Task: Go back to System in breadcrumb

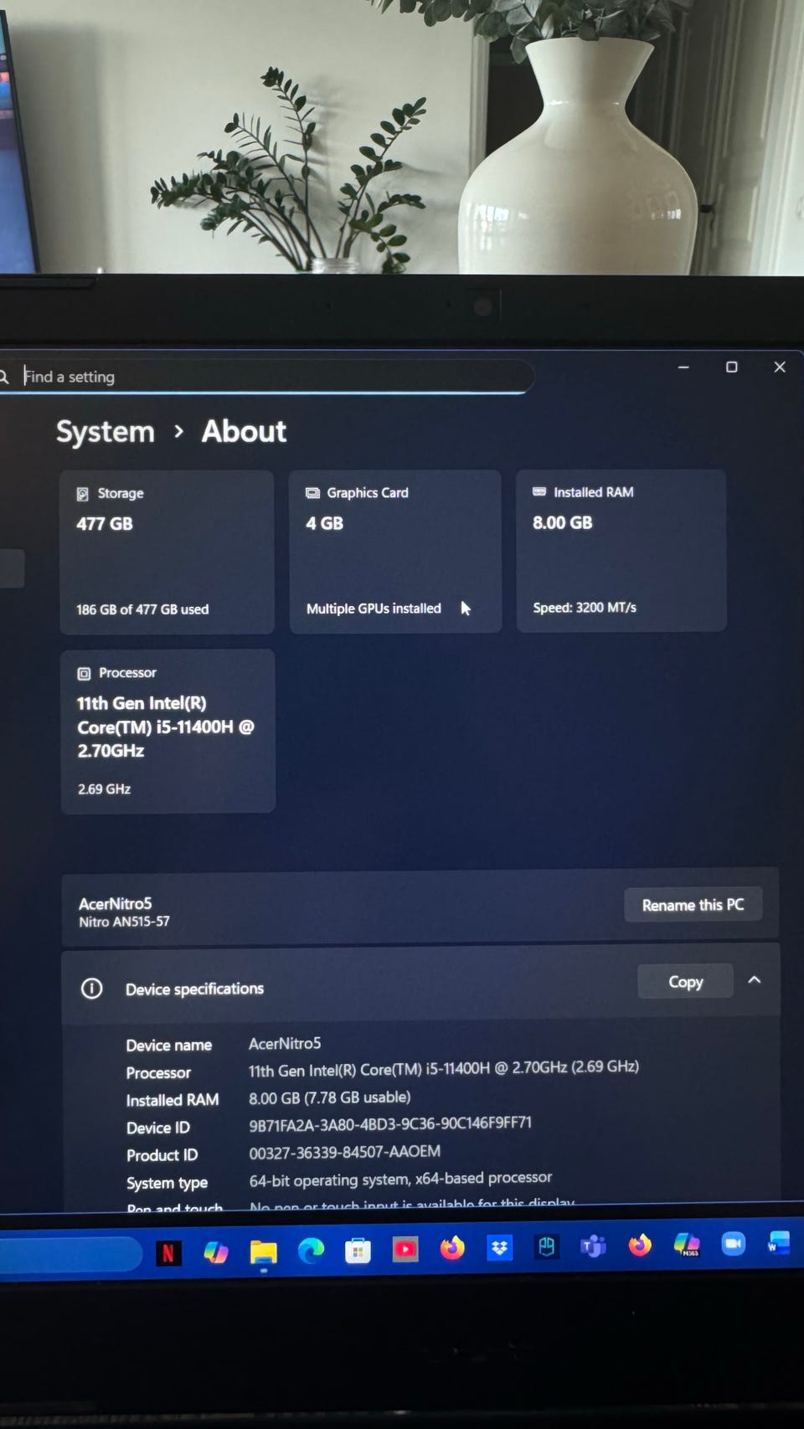Action: tap(106, 432)
